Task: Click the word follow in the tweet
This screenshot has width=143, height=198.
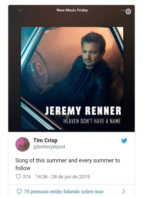Action: (x=23, y=168)
